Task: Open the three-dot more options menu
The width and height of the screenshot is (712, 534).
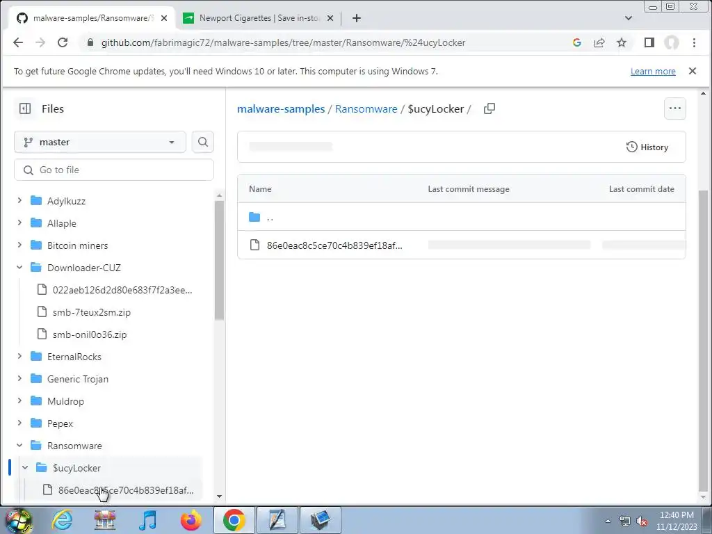Action: point(674,108)
